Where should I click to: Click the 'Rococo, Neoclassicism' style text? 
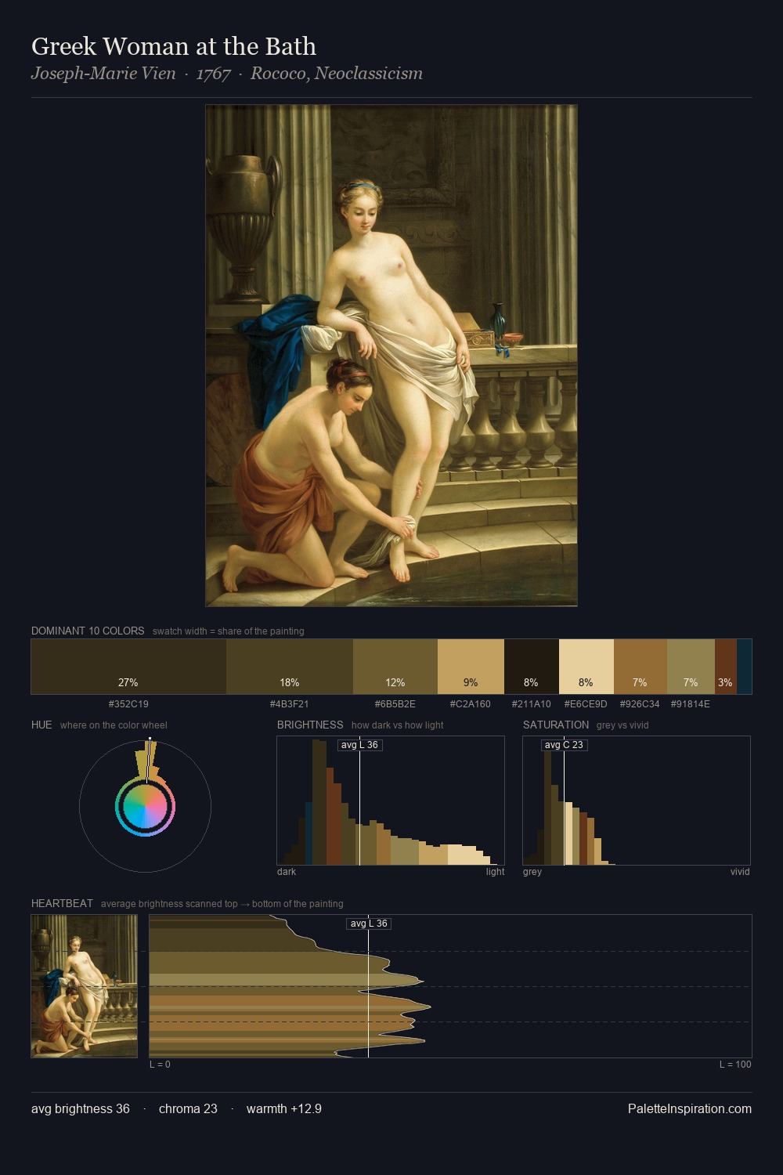pyautogui.click(x=337, y=74)
